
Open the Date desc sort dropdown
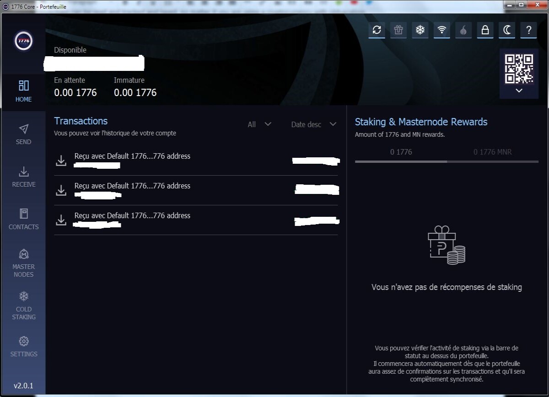coord(314,124)
